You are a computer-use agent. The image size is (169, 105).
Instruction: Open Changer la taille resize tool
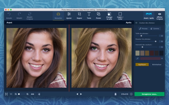coord(109,16)
